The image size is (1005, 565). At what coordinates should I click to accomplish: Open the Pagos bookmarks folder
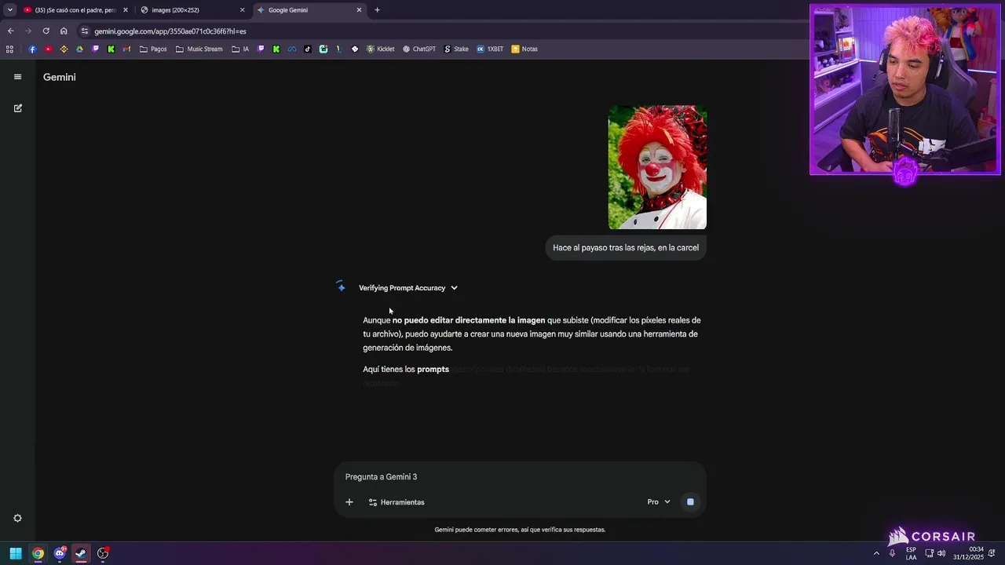click(x=153, y=49)
